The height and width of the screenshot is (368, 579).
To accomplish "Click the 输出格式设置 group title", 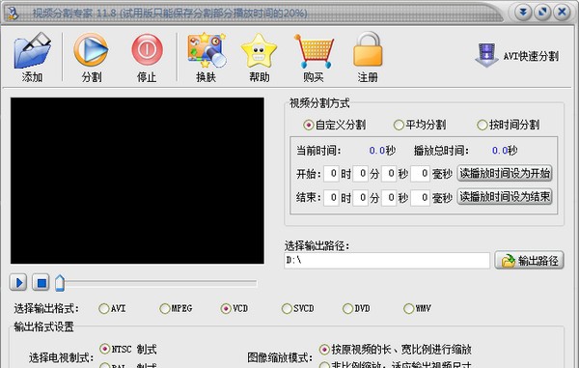I will 44,327.
